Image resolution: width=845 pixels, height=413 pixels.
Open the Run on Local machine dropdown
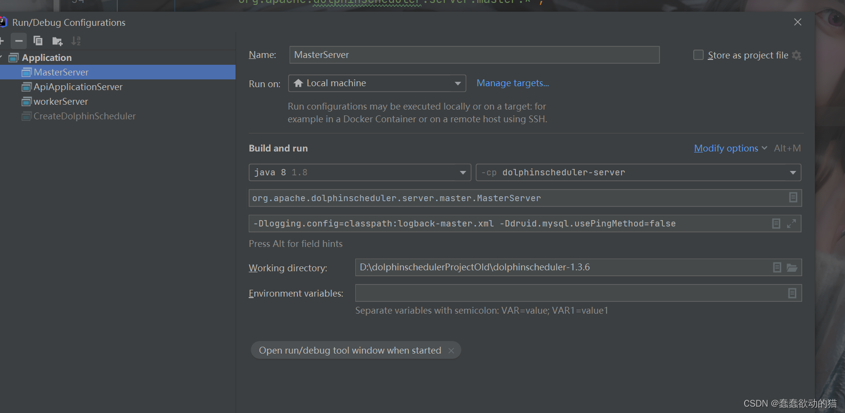tap(377, 83)
